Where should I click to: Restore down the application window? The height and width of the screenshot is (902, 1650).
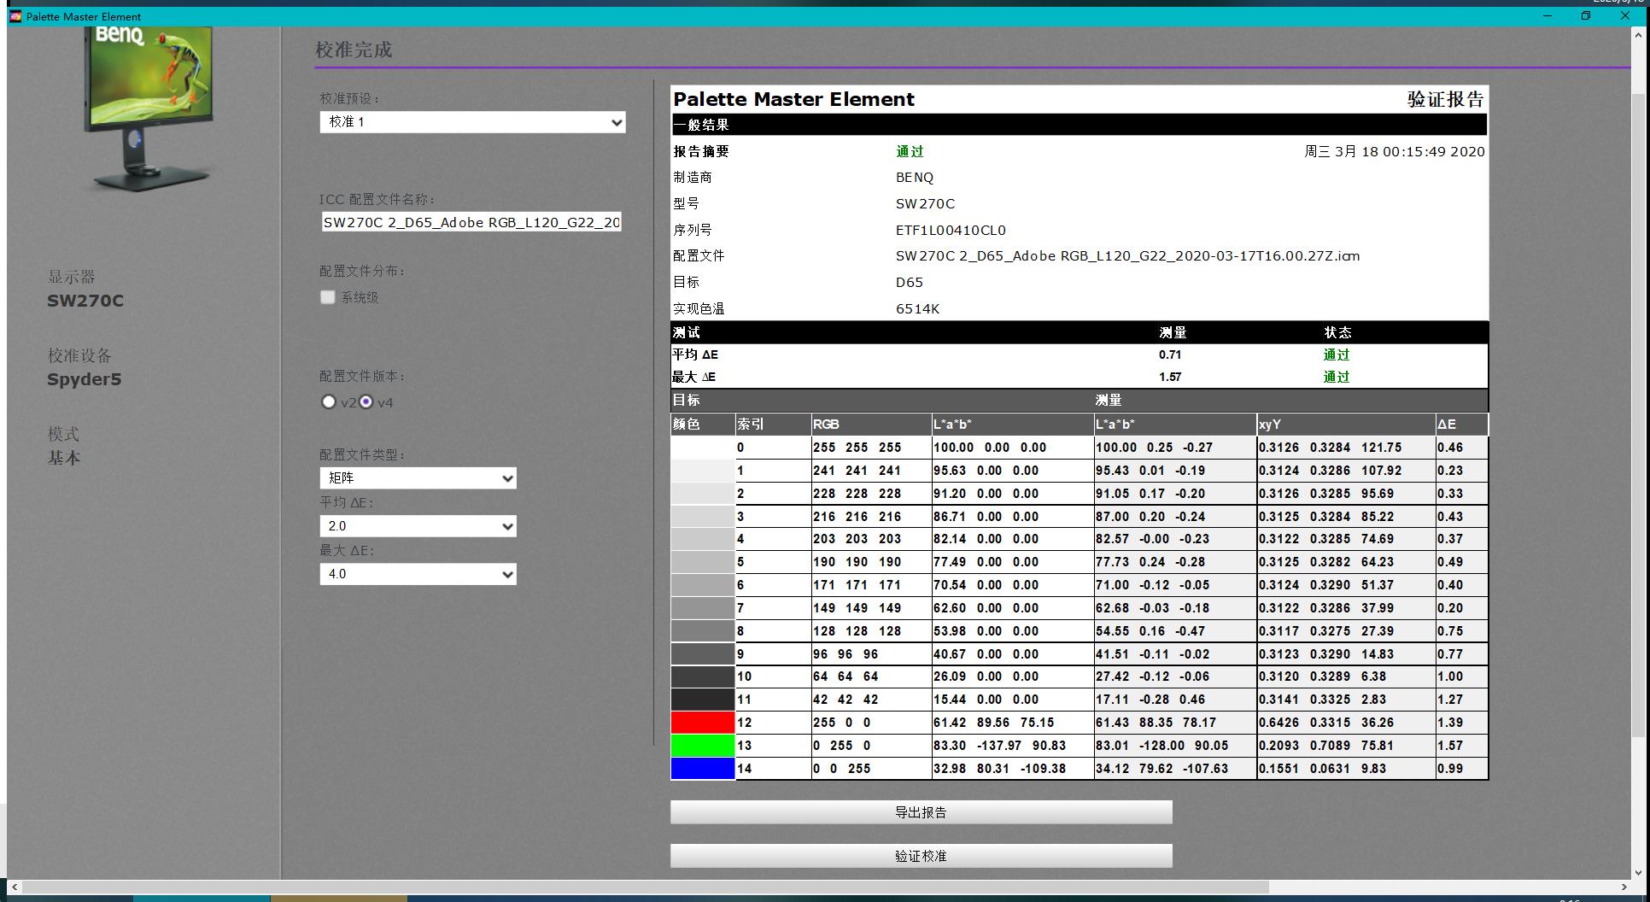coord(1586,16)
